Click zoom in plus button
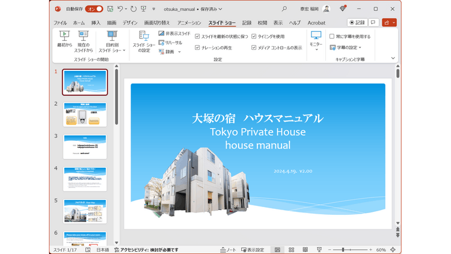 point(371,250)
